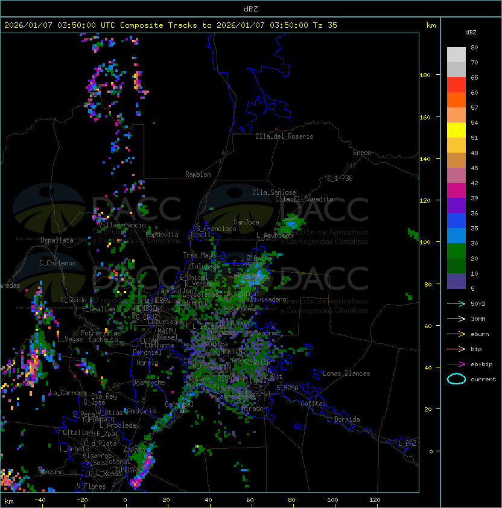Click the 'Tulumaya' map label

(206, 266)
